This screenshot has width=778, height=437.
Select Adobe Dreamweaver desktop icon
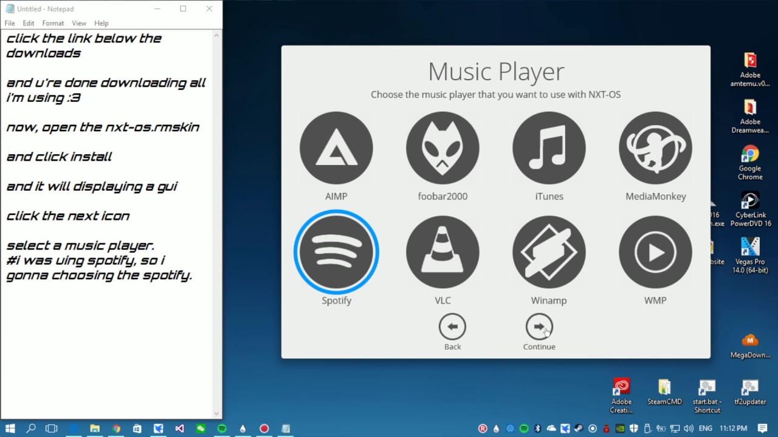(750, 117)
